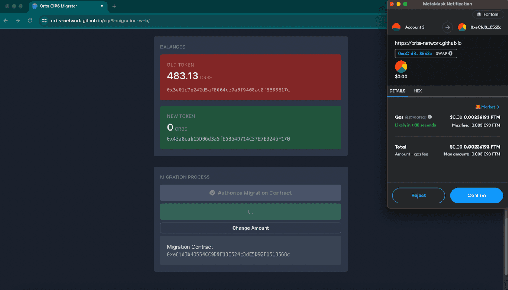
Task: Close the MetaMask Notification window
Action: [x=391, y=4]
